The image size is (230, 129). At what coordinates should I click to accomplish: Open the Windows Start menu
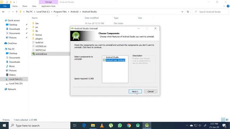(4, 125)
